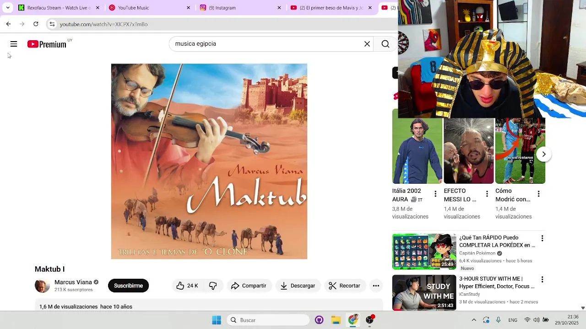The image size is (586, 329).
Task: Open Chrome from taskbar
Action: [x=353, y=320]
